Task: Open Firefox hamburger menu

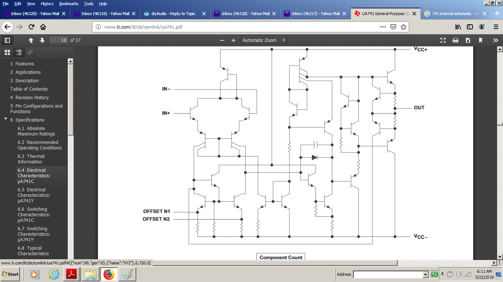Action: click(496, 27)
